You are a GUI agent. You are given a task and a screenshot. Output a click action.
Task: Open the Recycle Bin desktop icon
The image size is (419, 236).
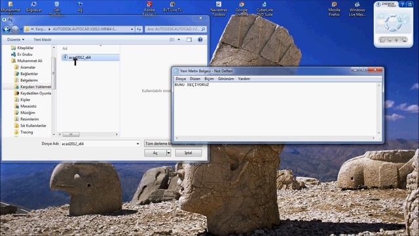(57, 8)
